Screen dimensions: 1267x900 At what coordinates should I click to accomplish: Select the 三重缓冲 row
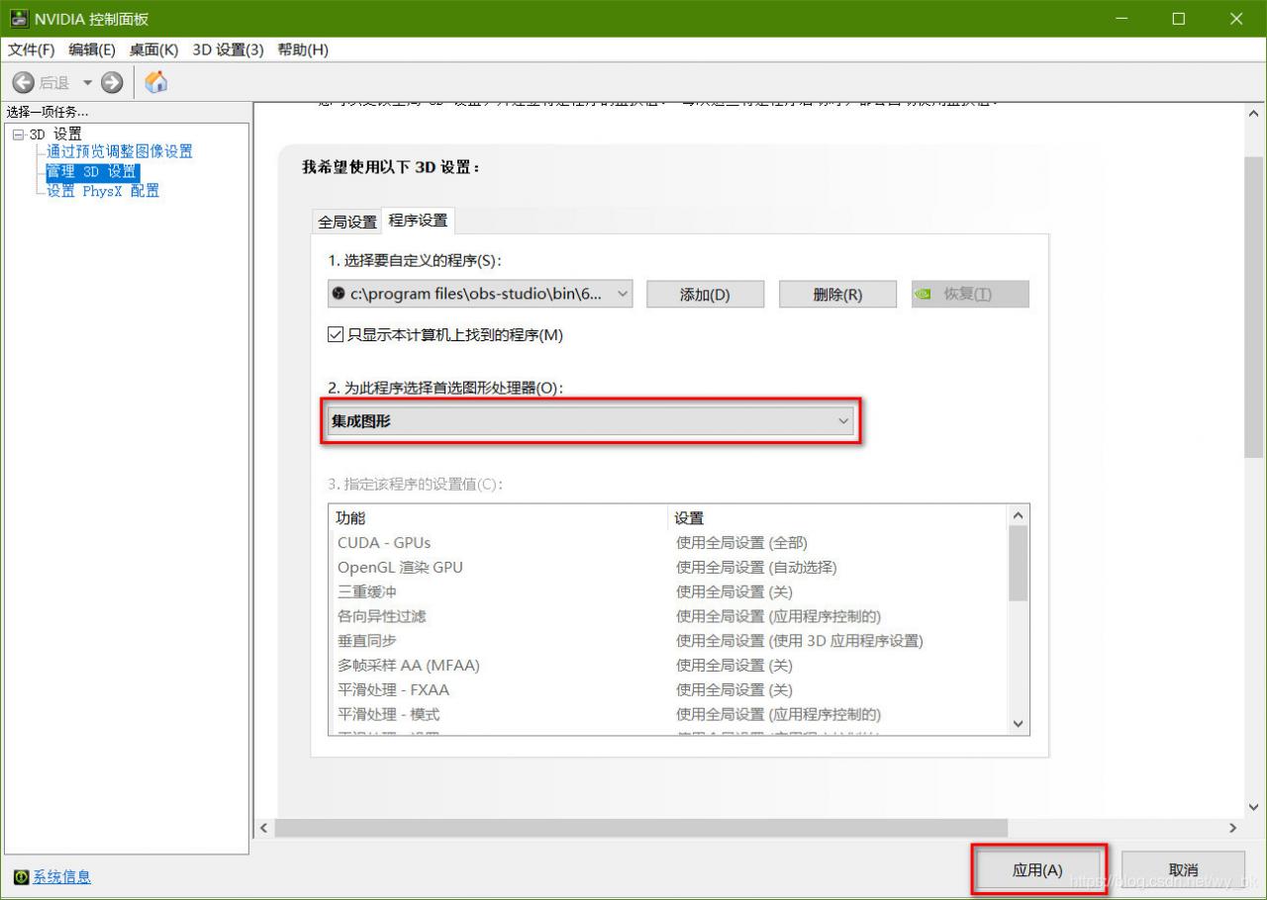pyautogui.click(x=668, y=591)
